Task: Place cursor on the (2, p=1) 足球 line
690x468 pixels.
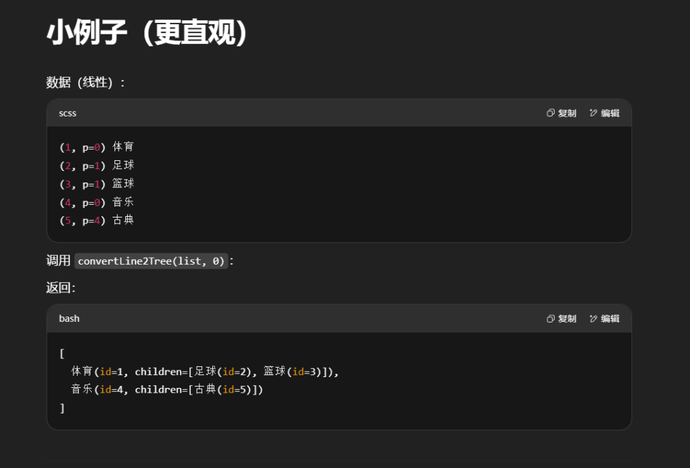Action: pos(97,165)
